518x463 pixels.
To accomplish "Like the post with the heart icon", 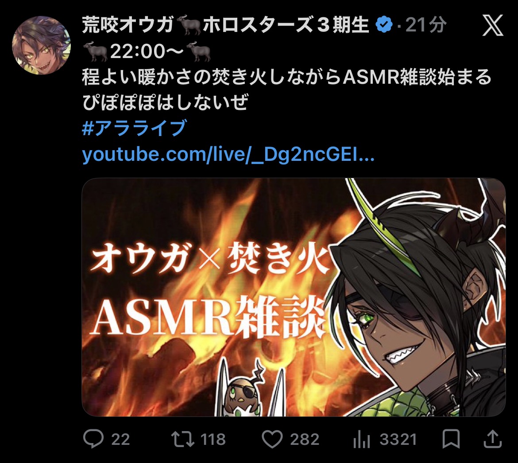I will pyautogui.click(x=272, y=439).
